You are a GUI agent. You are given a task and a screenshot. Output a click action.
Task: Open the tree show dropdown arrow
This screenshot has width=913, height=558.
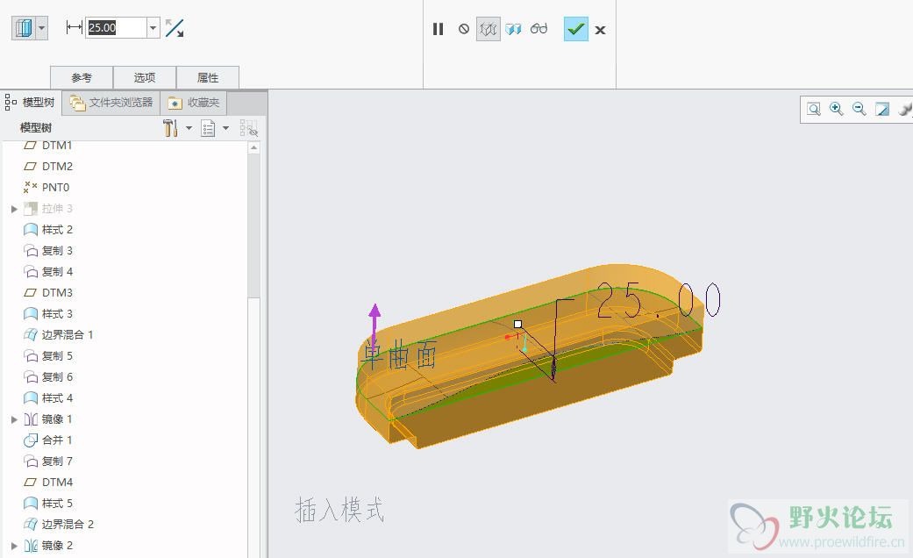pyautogui.click(x=226, y=128)
